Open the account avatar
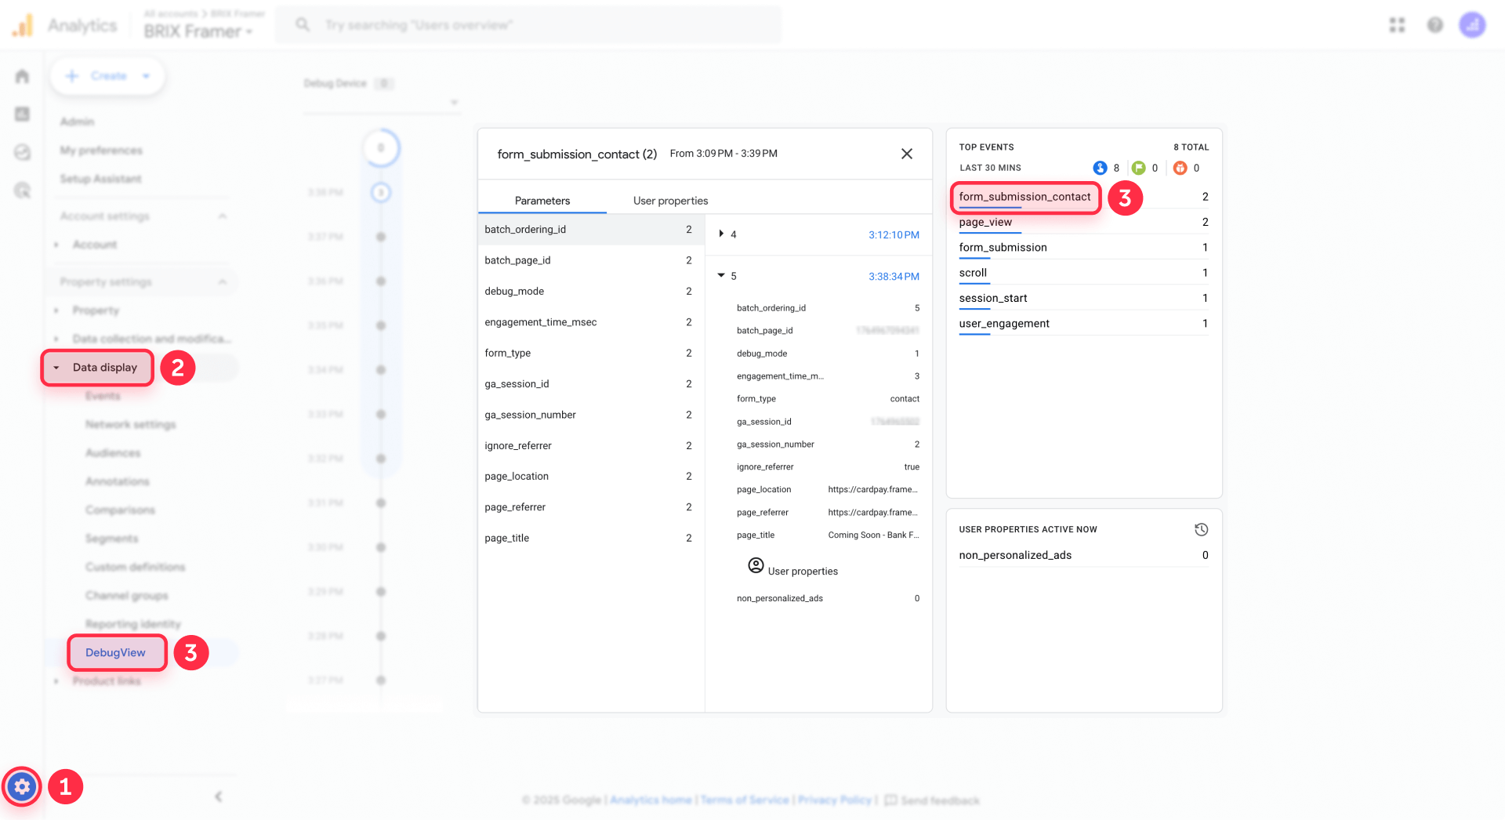 click(x=1472, y=25)
